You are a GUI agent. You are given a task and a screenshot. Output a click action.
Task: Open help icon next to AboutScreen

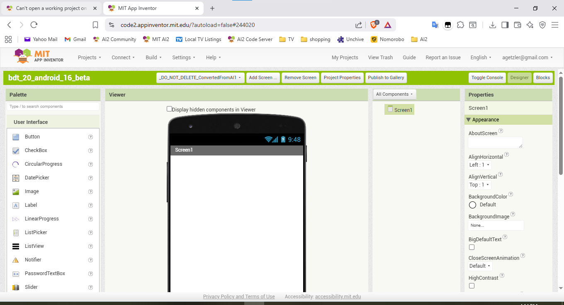pos(501,131)
